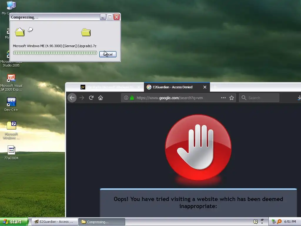Image resolution: width=301 pixels, height=226 pixels.
Task: Click the help question-mark taskbar icon
Action: (x=255, y=222)
